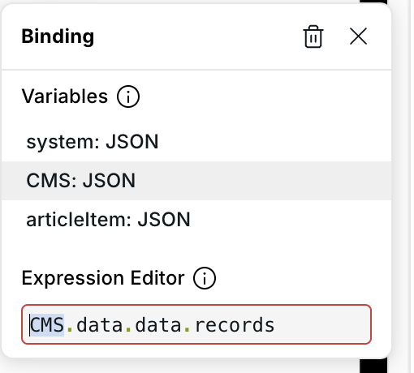Click the Binding panel title

[x=58, y=36]
